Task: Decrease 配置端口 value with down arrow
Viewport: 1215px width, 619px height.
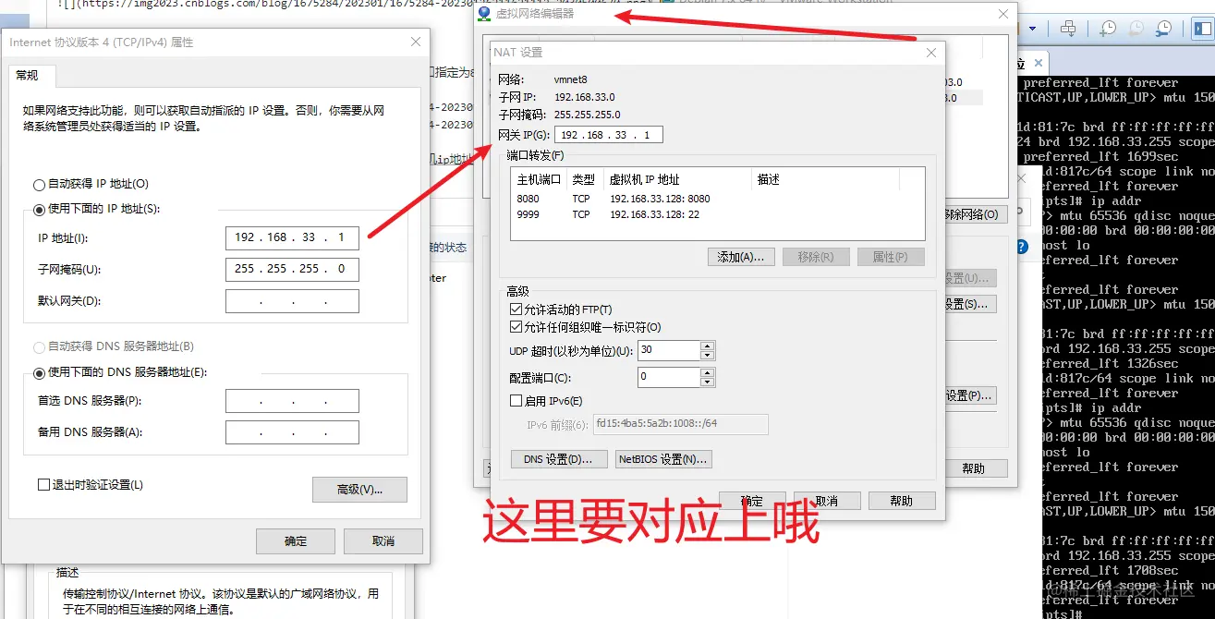Action: [x=708, y=382]
